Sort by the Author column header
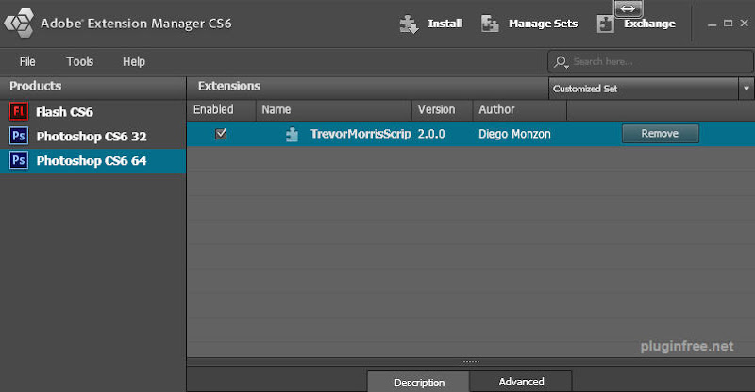 tap(520, 110)
